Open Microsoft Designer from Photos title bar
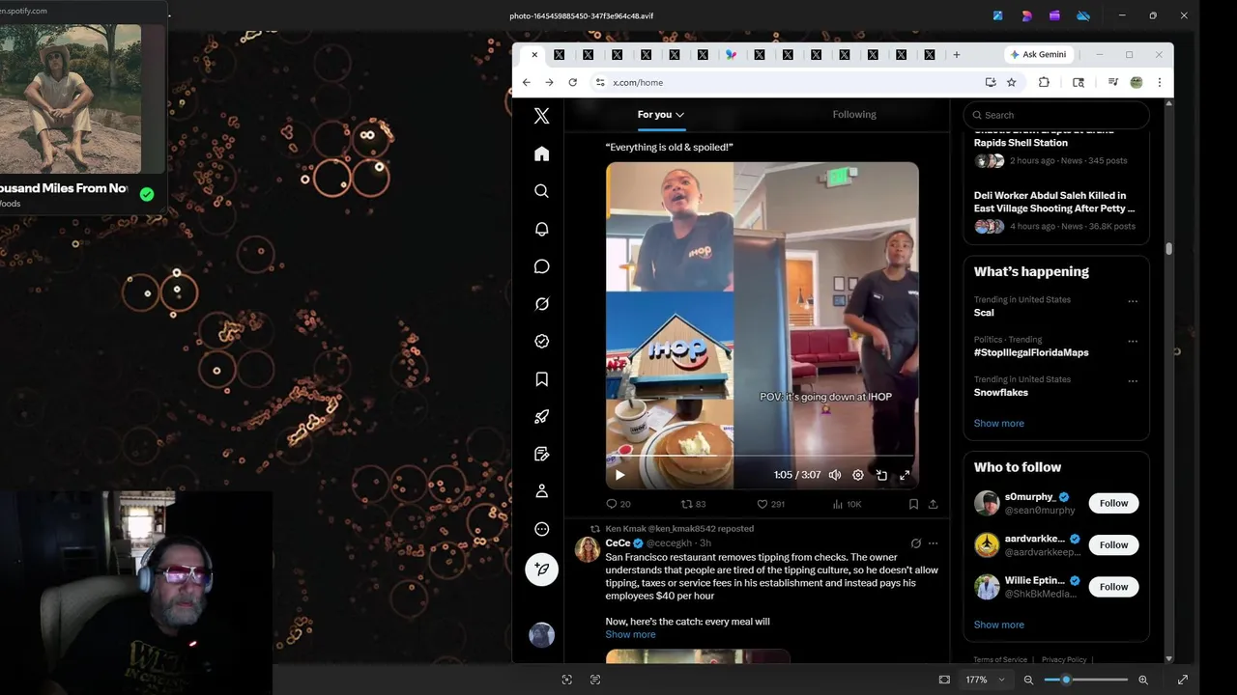 (1027, 15)
